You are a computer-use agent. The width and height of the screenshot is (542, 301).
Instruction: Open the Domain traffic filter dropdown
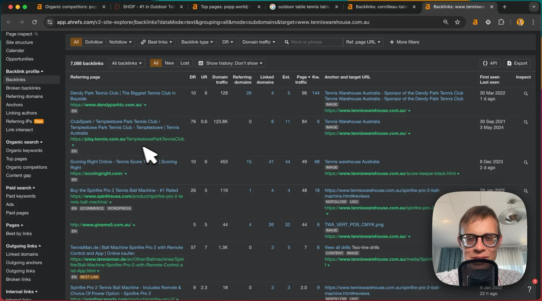tap(259, 42)
